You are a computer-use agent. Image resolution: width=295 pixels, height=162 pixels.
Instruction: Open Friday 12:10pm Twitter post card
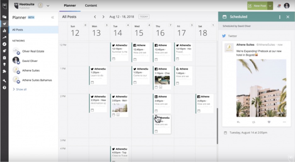[183, 52]
